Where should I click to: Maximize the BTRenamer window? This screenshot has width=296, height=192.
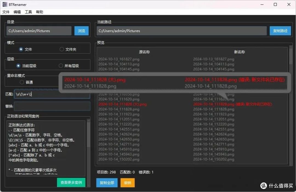click(275, 5)
